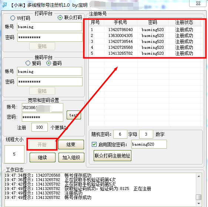
Task: Click the 结束 button
Action: [71, 145]
